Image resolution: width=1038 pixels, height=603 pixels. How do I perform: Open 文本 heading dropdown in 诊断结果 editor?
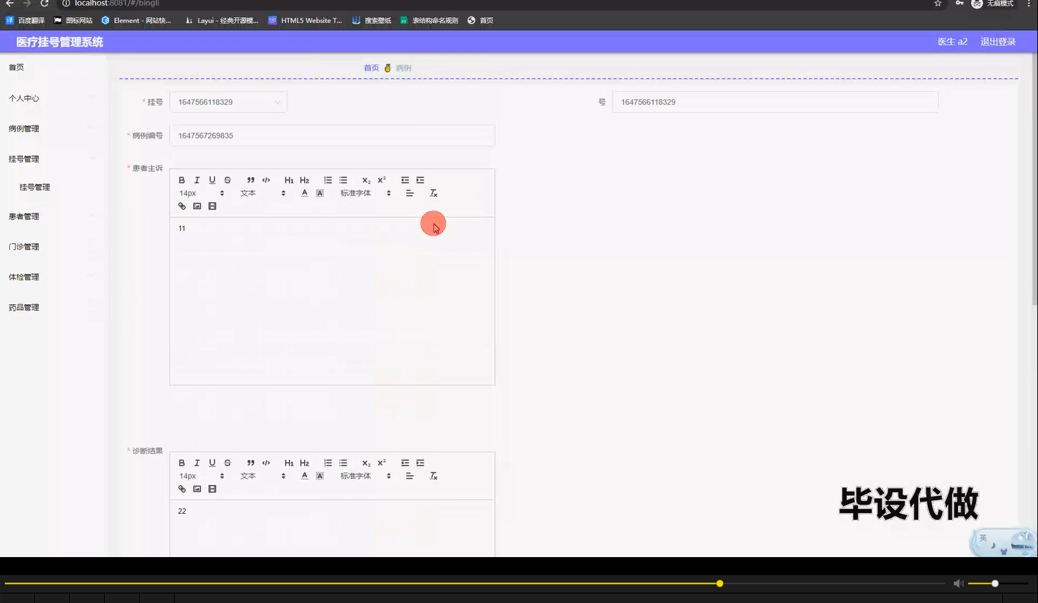point(263,476)
